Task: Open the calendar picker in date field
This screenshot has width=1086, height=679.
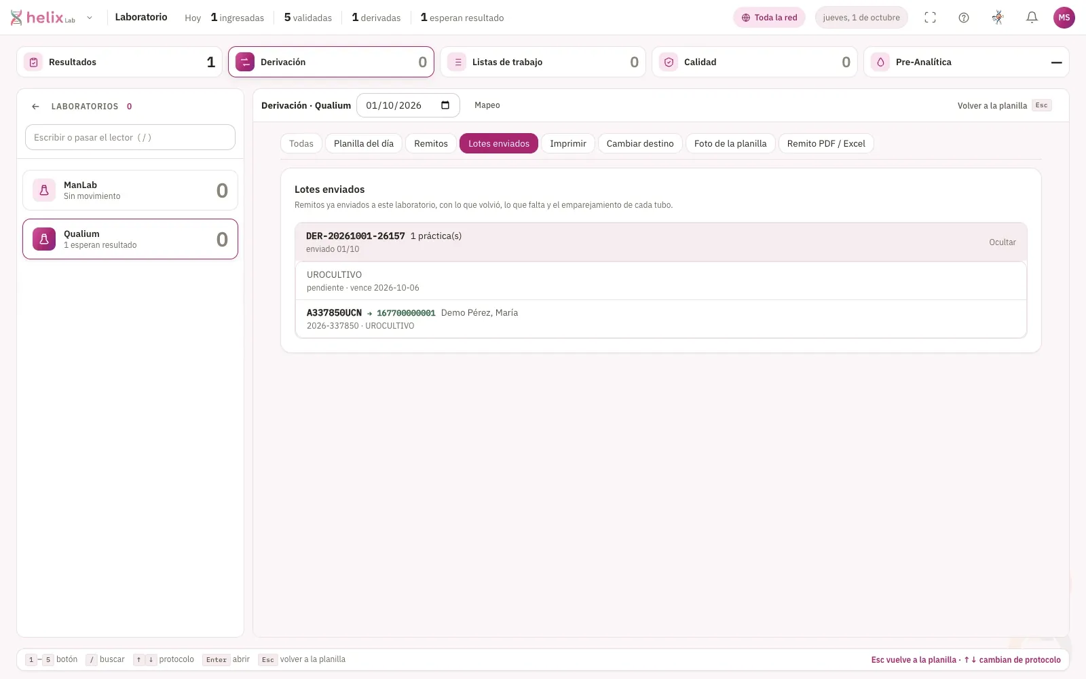Action: pyautogui.click(x=445, y=105)
